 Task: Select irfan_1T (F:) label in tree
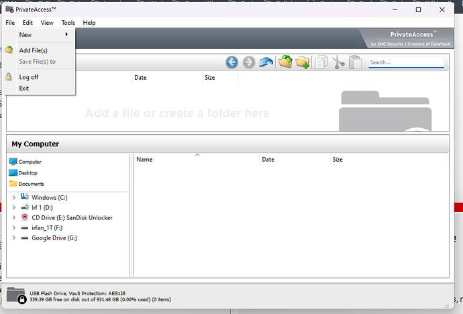47,228
